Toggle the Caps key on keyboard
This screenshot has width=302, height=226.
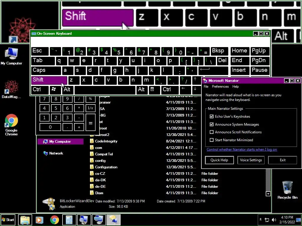tap(46, 70)
